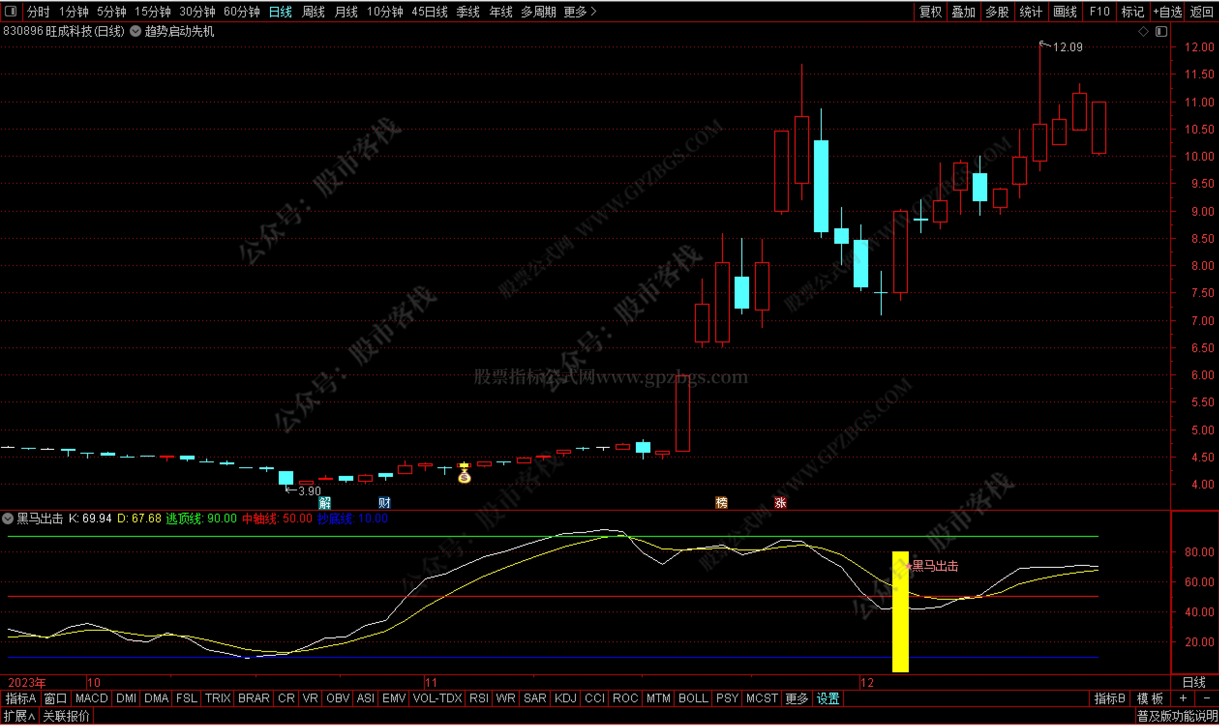Select VOL-TDX indicator
The width and height of the screenshot is (1219, 726).
click(437, 698)
